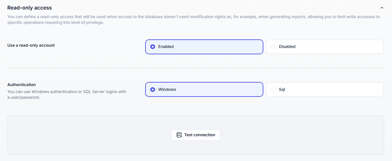Click the 'Use a read-only account' label
The height and width of the screenshot is (161, 392).
point(31,45)
